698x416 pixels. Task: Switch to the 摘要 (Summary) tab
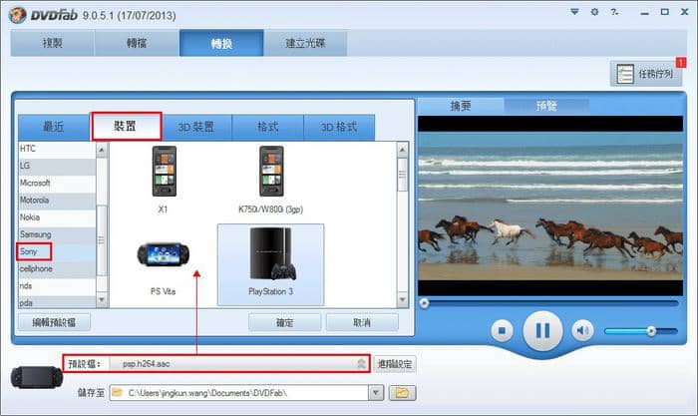pos(461,106)
